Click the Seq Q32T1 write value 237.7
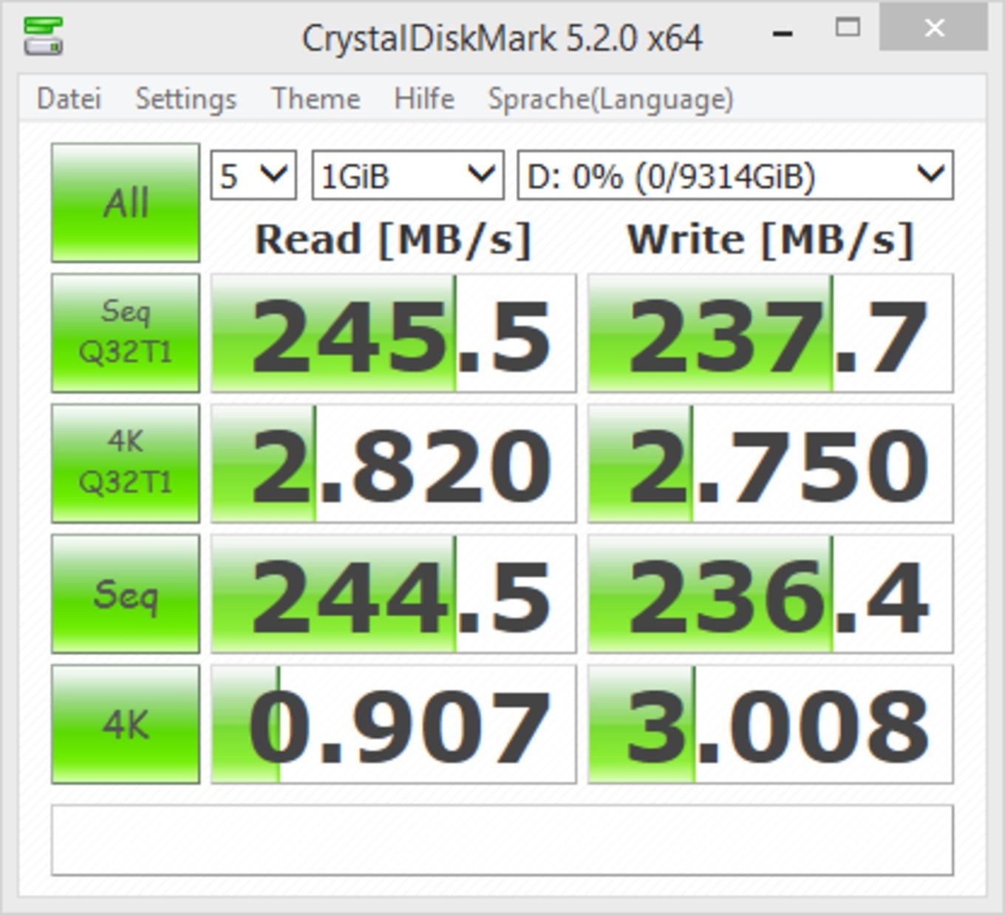 pyautogui.click(x=770, y=333)
